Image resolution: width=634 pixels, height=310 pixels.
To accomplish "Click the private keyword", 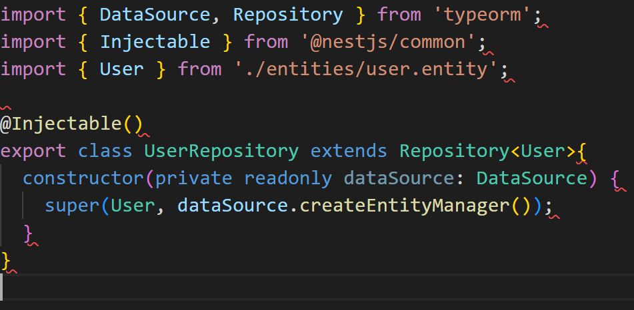I will [193, 178].
